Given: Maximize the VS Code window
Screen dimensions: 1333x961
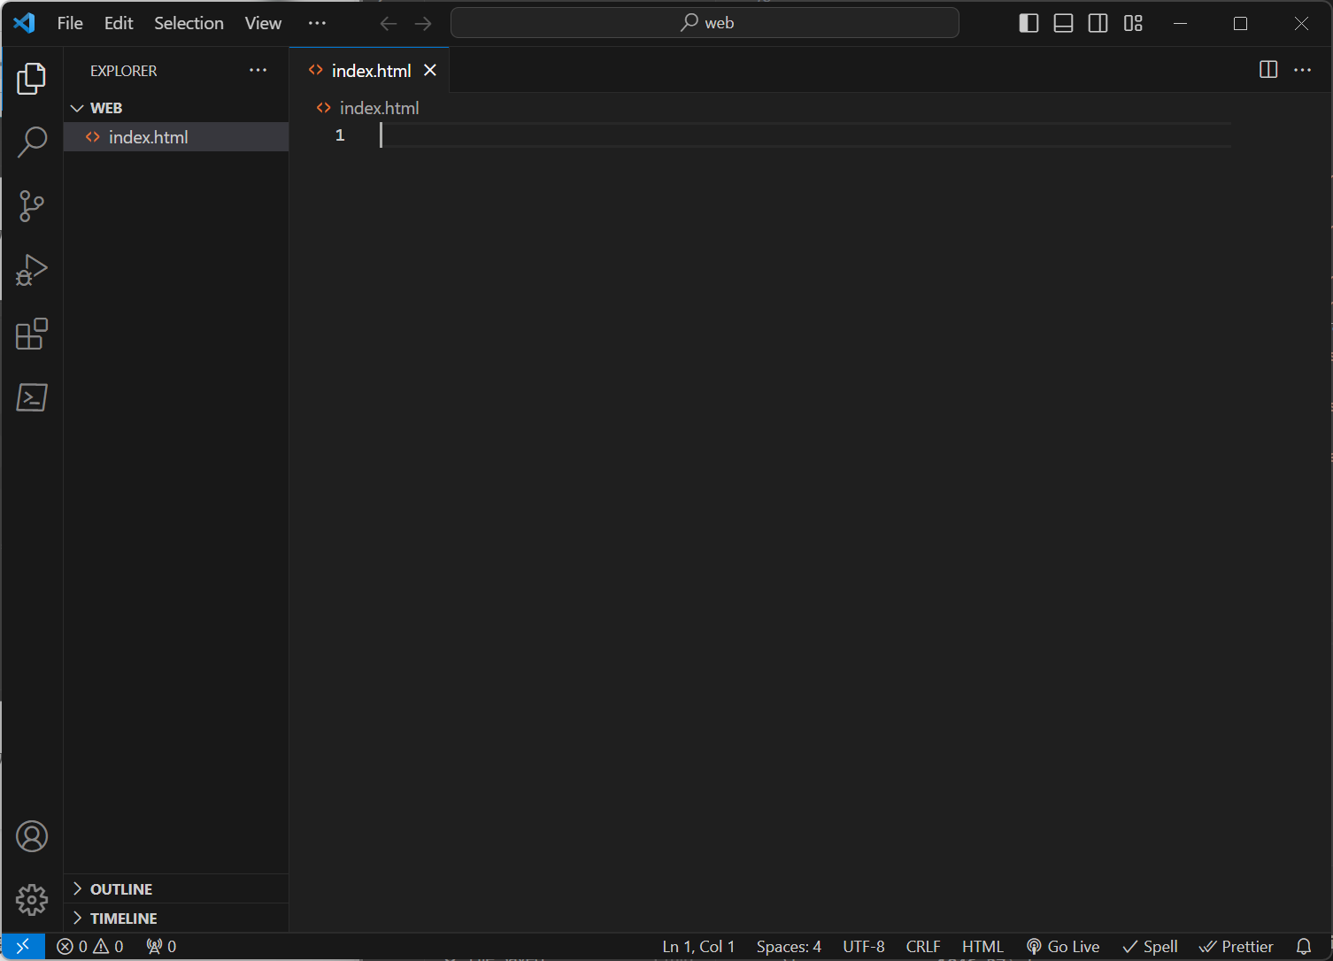Looking at the screenshot, I should coord(1240,23).
